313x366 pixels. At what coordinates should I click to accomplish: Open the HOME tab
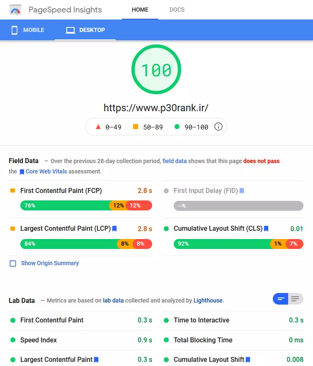[140, 10]
